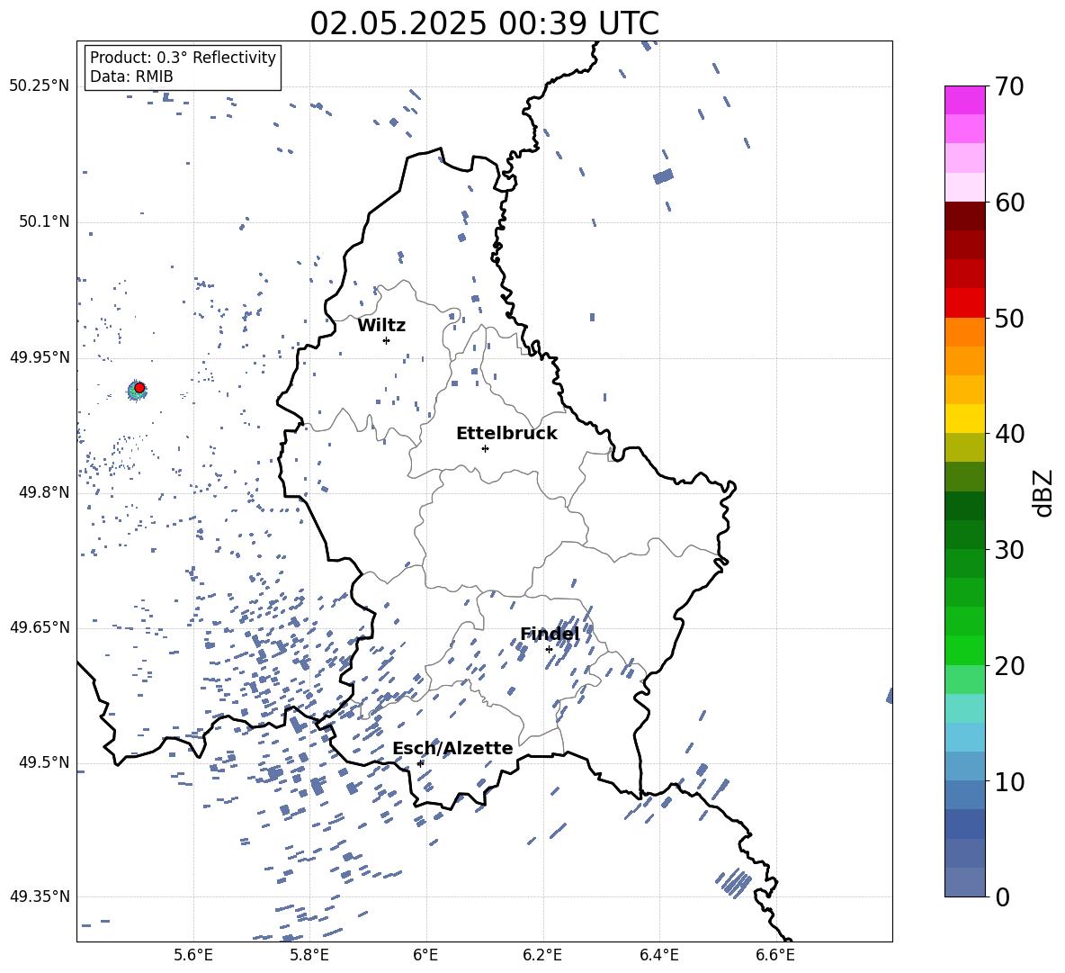Click the 50.25°N latitude label

(40, 86)
